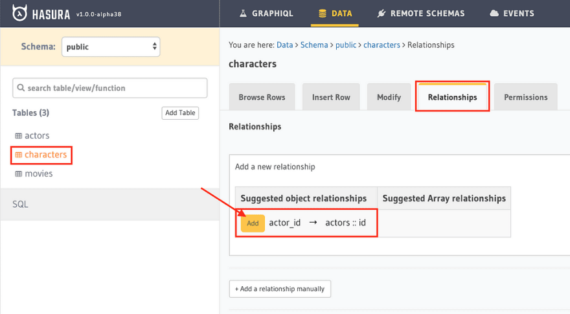
Task: Click the actors table grid icon
Action: (x=19, y=136)
